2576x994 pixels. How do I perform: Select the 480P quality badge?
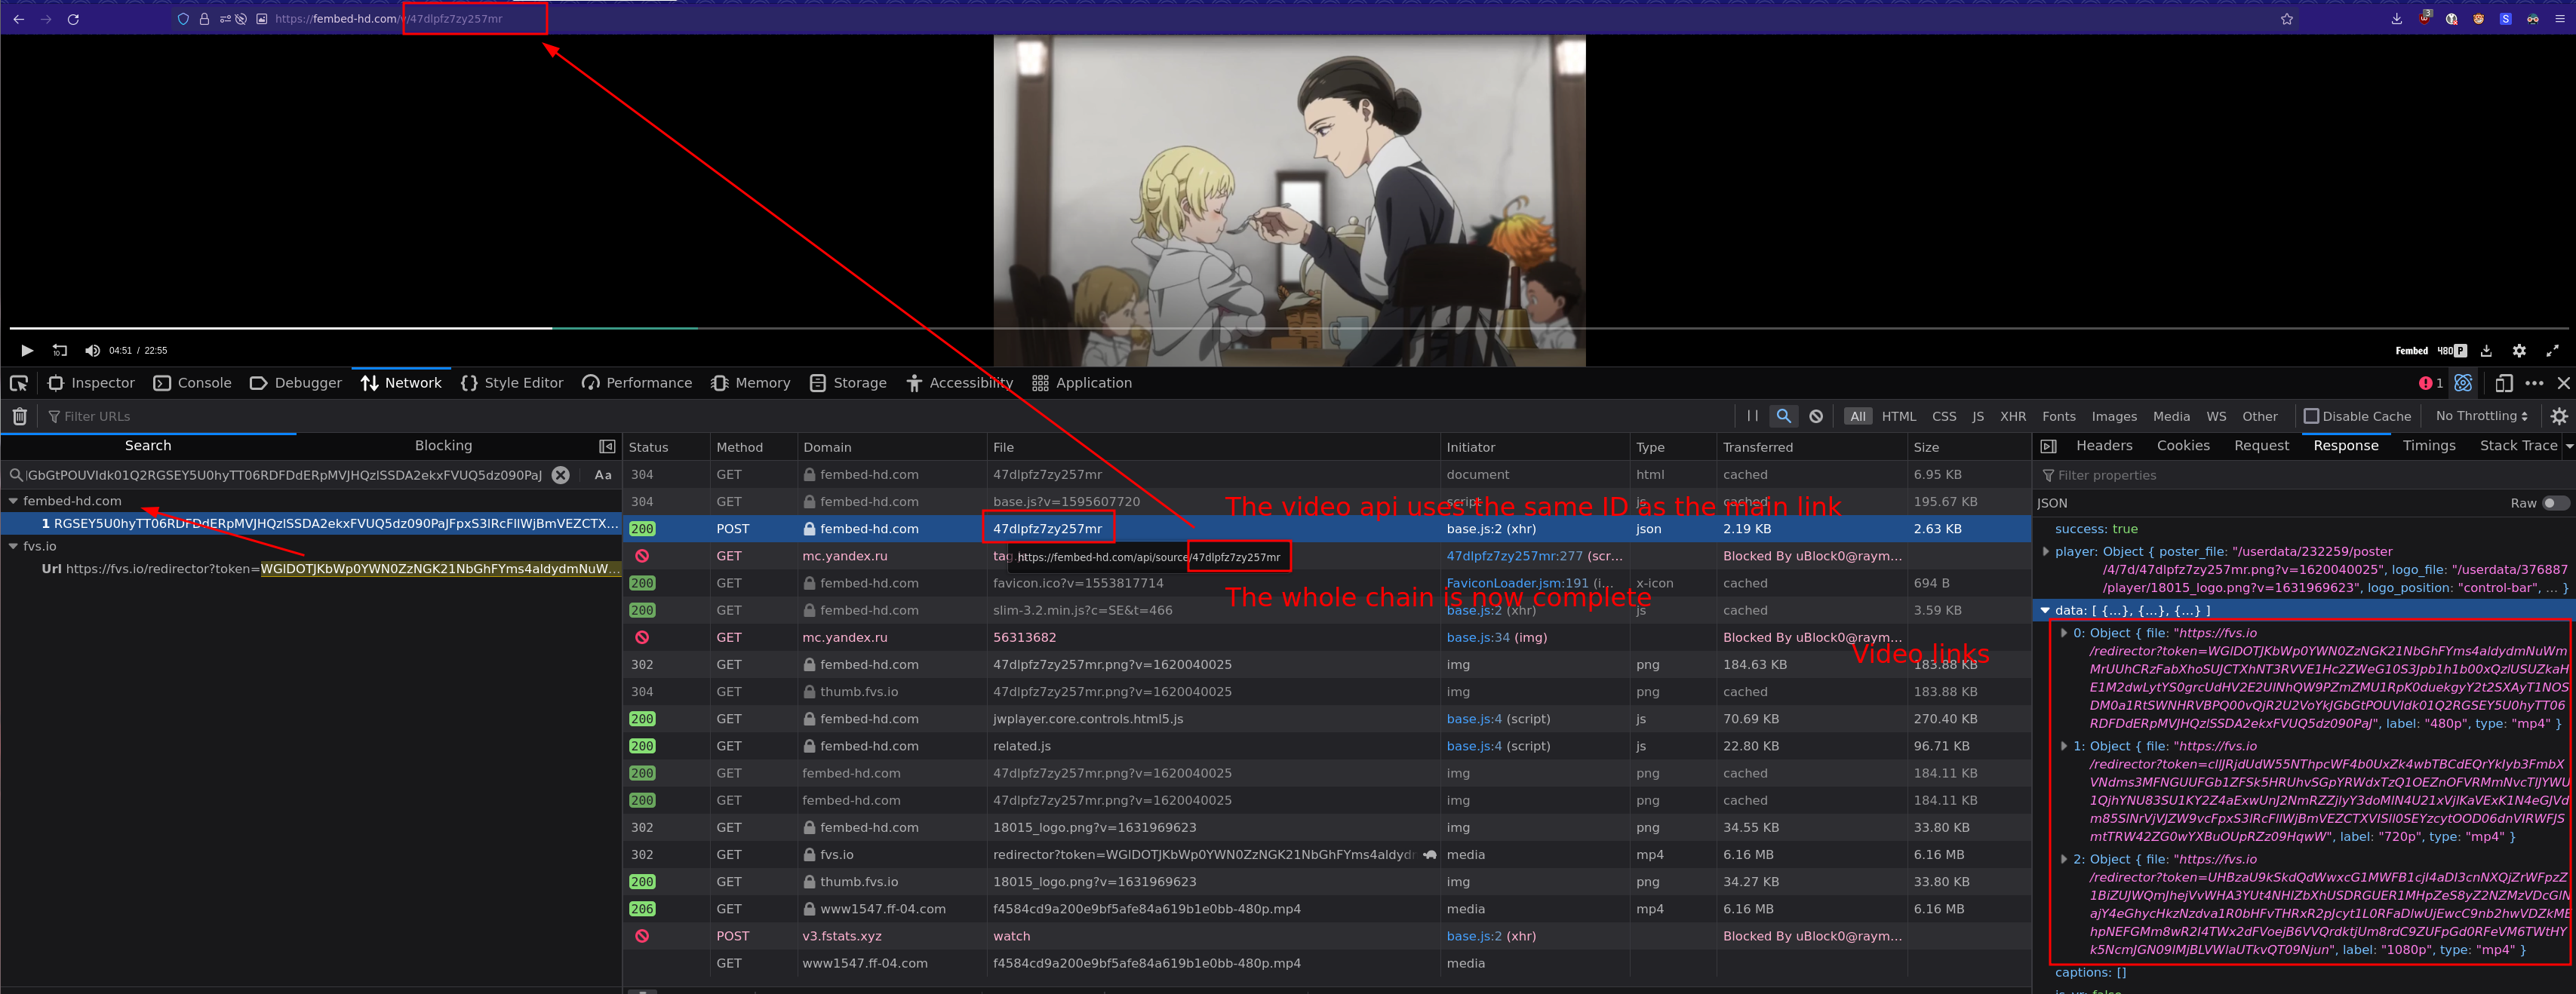point(2452,351)
